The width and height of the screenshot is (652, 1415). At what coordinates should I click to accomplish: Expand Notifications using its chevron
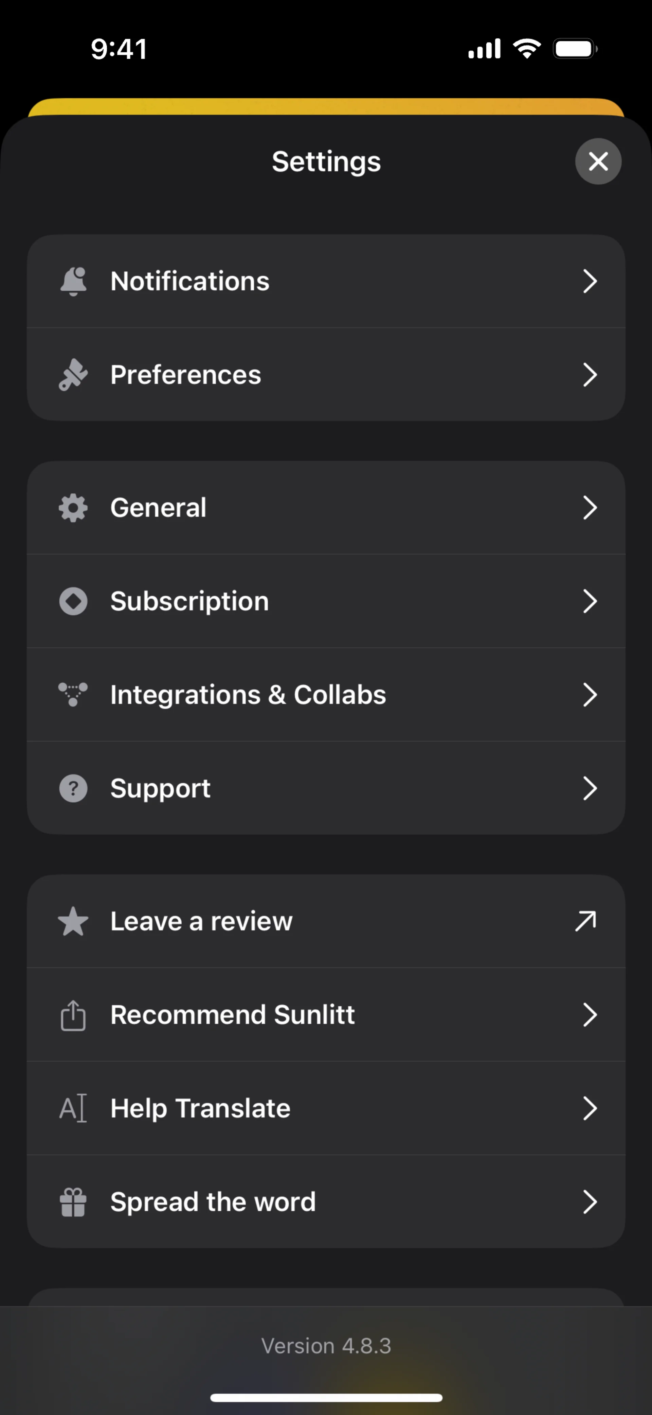pos(590,281)
